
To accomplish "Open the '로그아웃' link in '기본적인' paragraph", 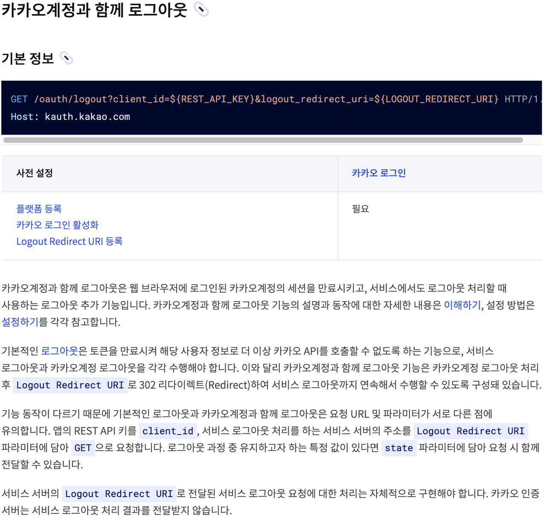I will [x=60, y=351].
